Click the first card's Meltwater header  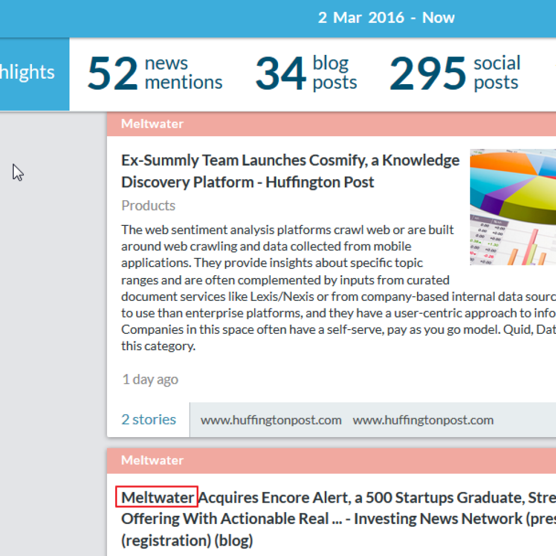tap(331, 124)
